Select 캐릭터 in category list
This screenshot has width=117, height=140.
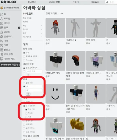pyautogui.click(x=25, y=22)
